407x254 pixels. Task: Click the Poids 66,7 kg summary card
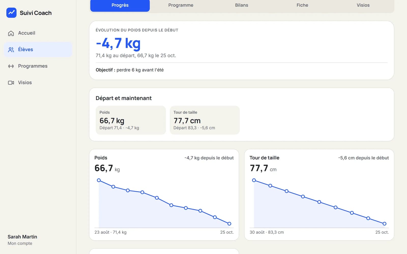pyautogui.click(x=131, y=120)
